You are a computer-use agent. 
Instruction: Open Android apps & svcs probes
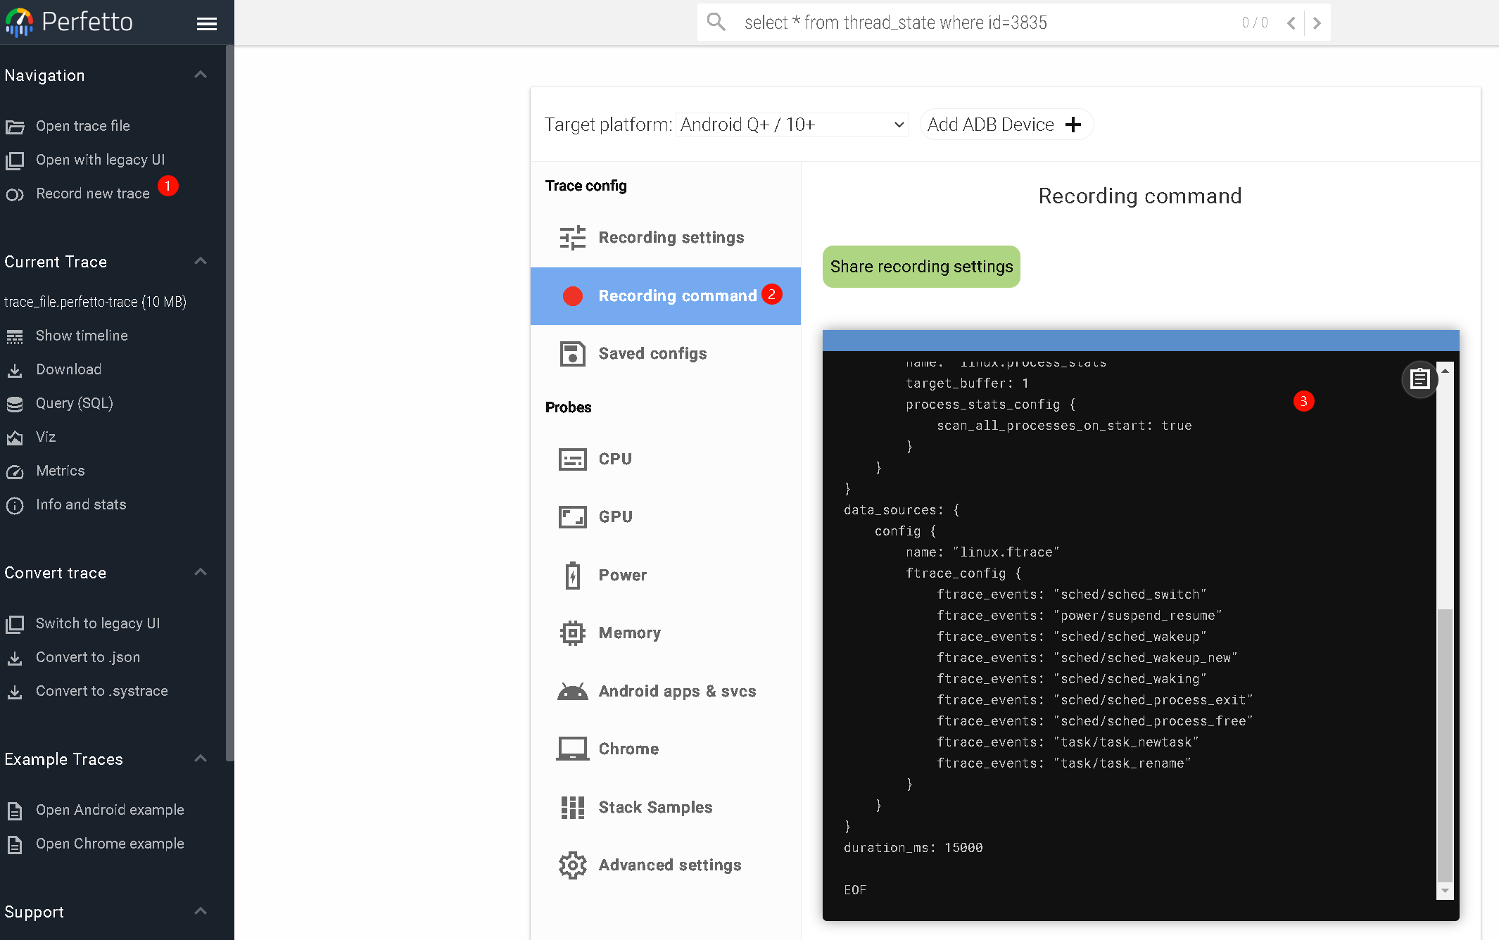tap(676, 691)
